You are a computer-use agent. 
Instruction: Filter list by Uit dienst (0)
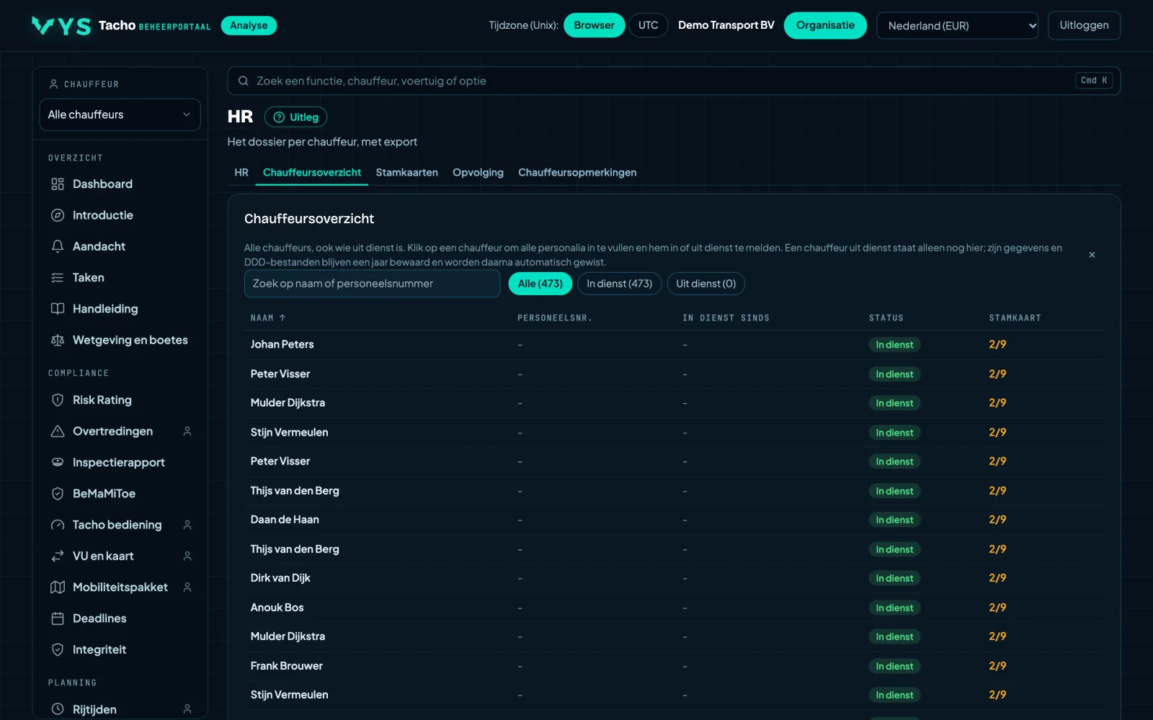pyautogui.click(x=705, y=284)
